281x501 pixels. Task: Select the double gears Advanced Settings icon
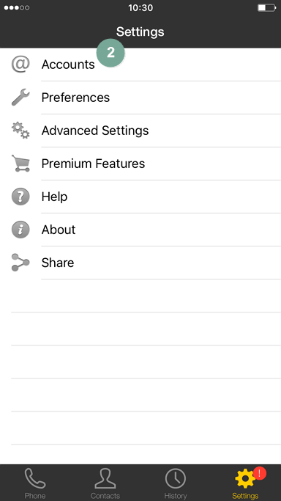coord(20,131)
